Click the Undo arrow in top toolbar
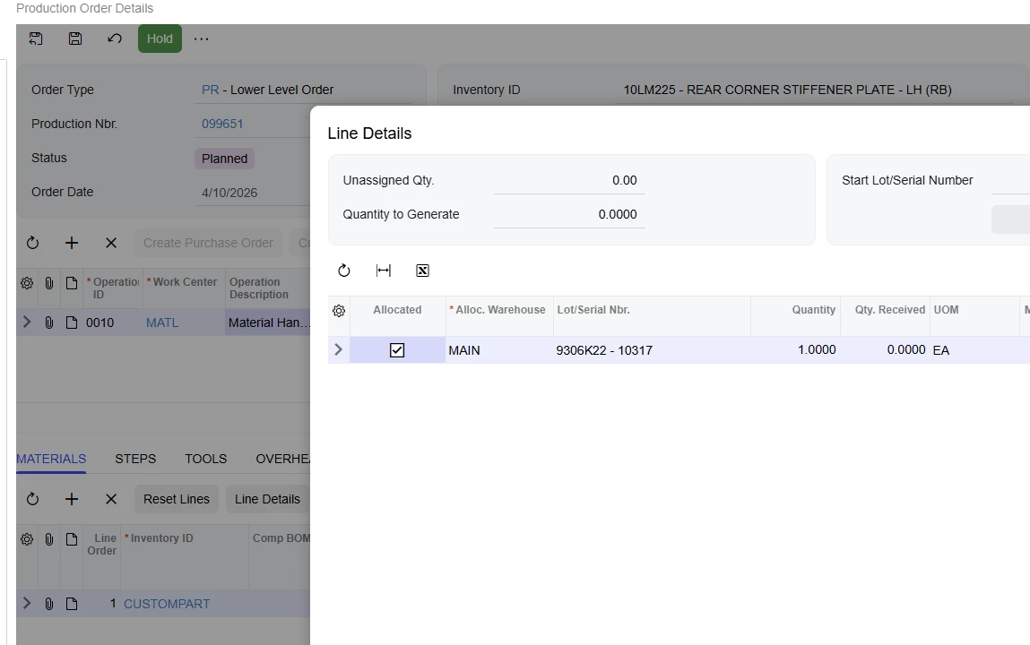Screen dimensions: 1030x645 pyautogui.click(x=115, y=39)
